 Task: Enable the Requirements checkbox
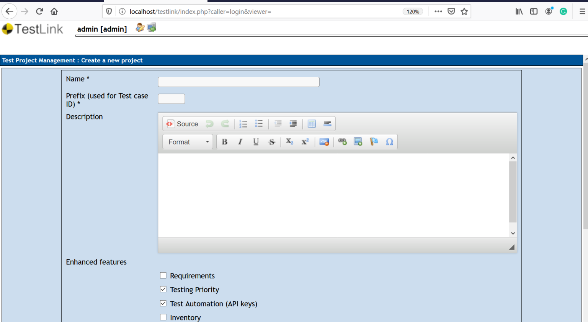[163, 275]
